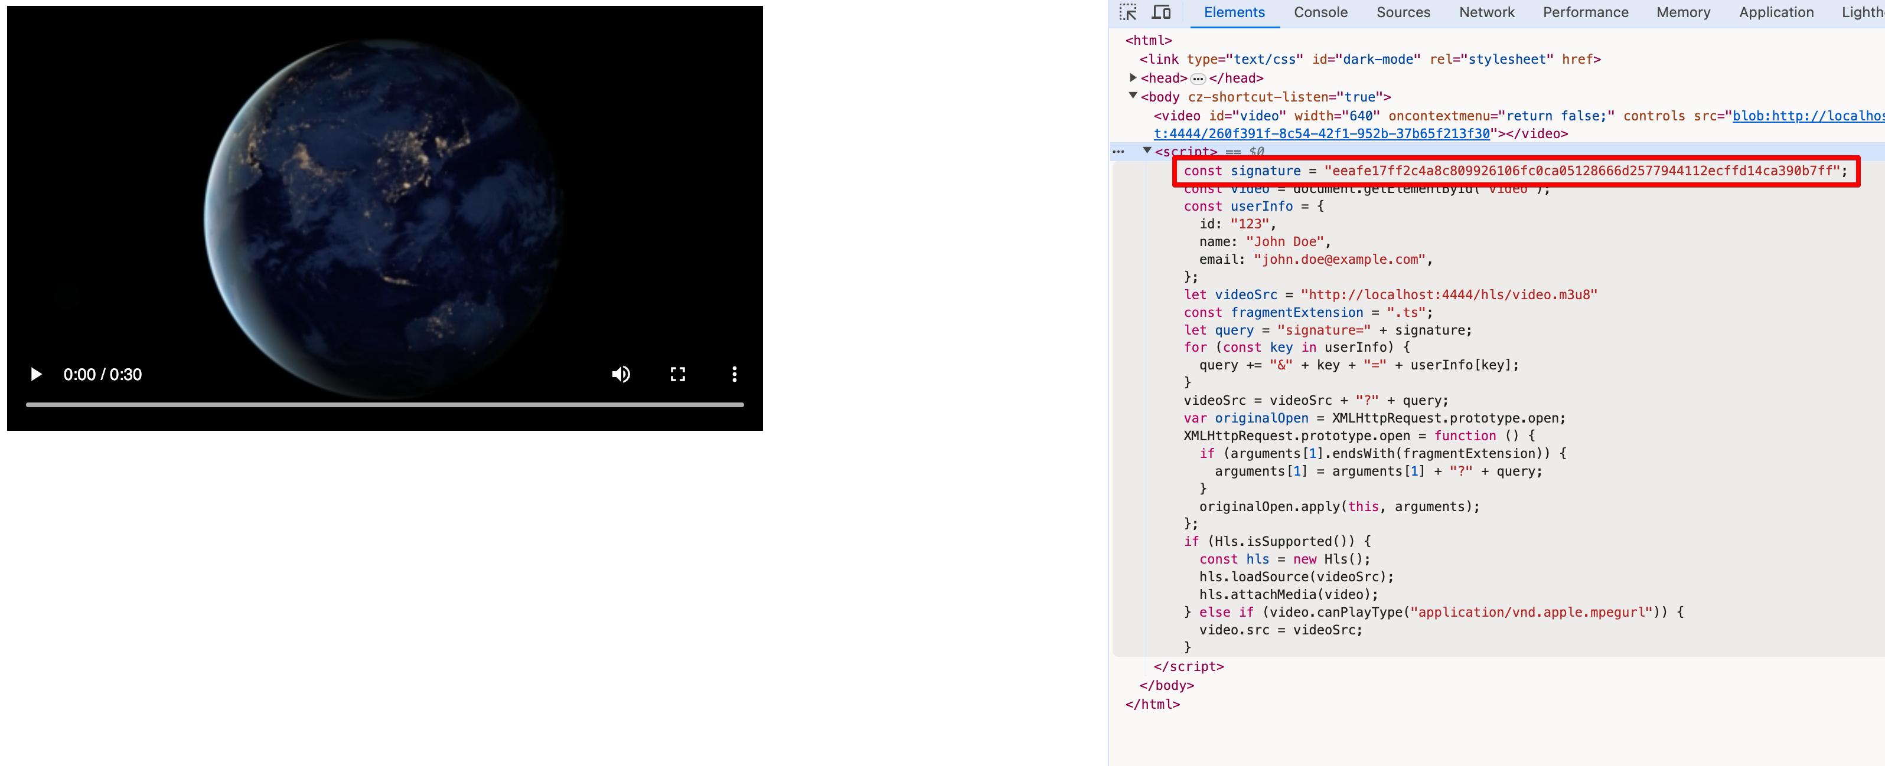This screenshot has width=1885, height=766.
Task: Open the video more options menu
Action: [734, 374]
